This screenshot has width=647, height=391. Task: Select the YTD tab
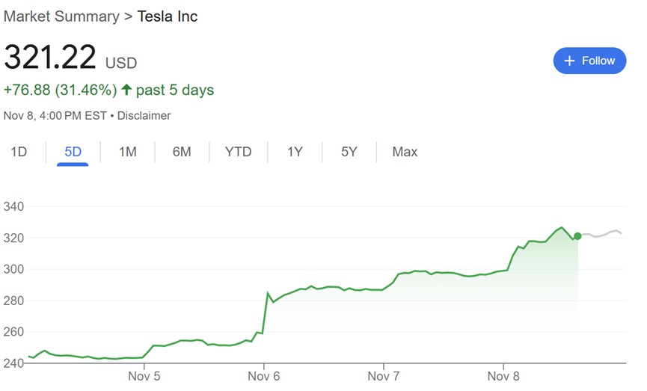[239, 152]
